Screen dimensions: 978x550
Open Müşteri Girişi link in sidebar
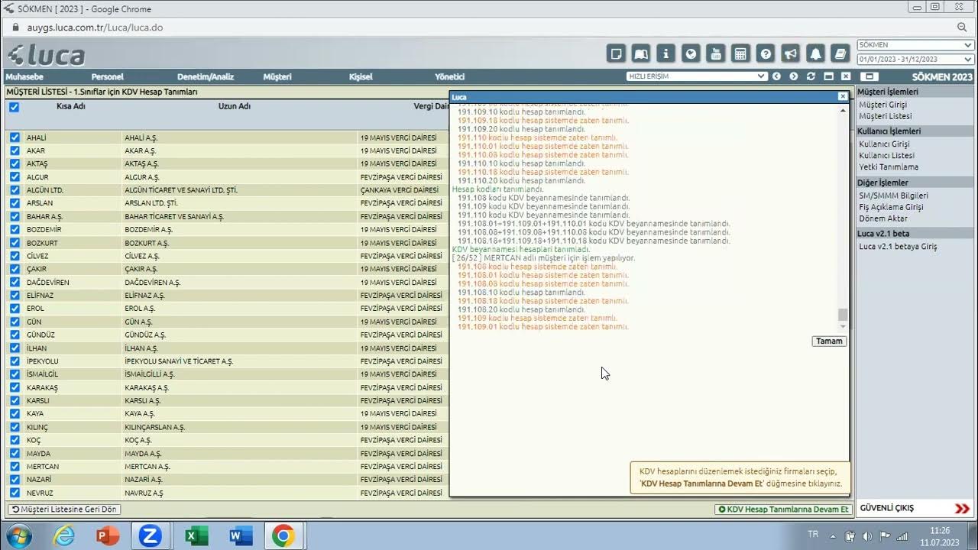coord(882,105)
